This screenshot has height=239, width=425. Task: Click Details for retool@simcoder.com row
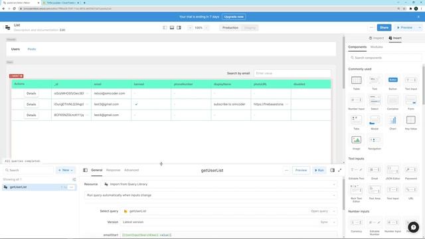31,93
